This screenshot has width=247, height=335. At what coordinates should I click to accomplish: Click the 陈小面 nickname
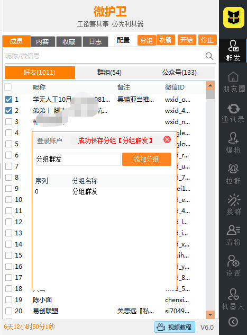click(42, 299)
